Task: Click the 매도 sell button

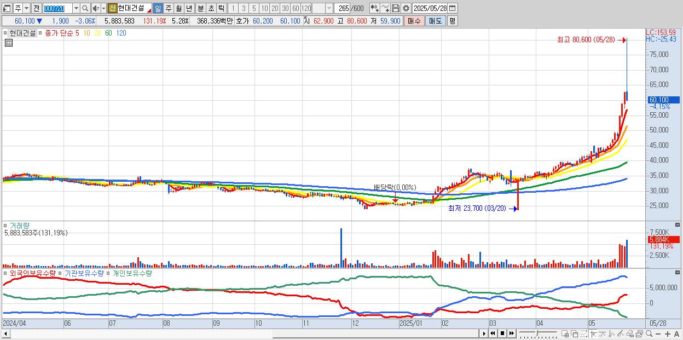Action: pos(436,21)
